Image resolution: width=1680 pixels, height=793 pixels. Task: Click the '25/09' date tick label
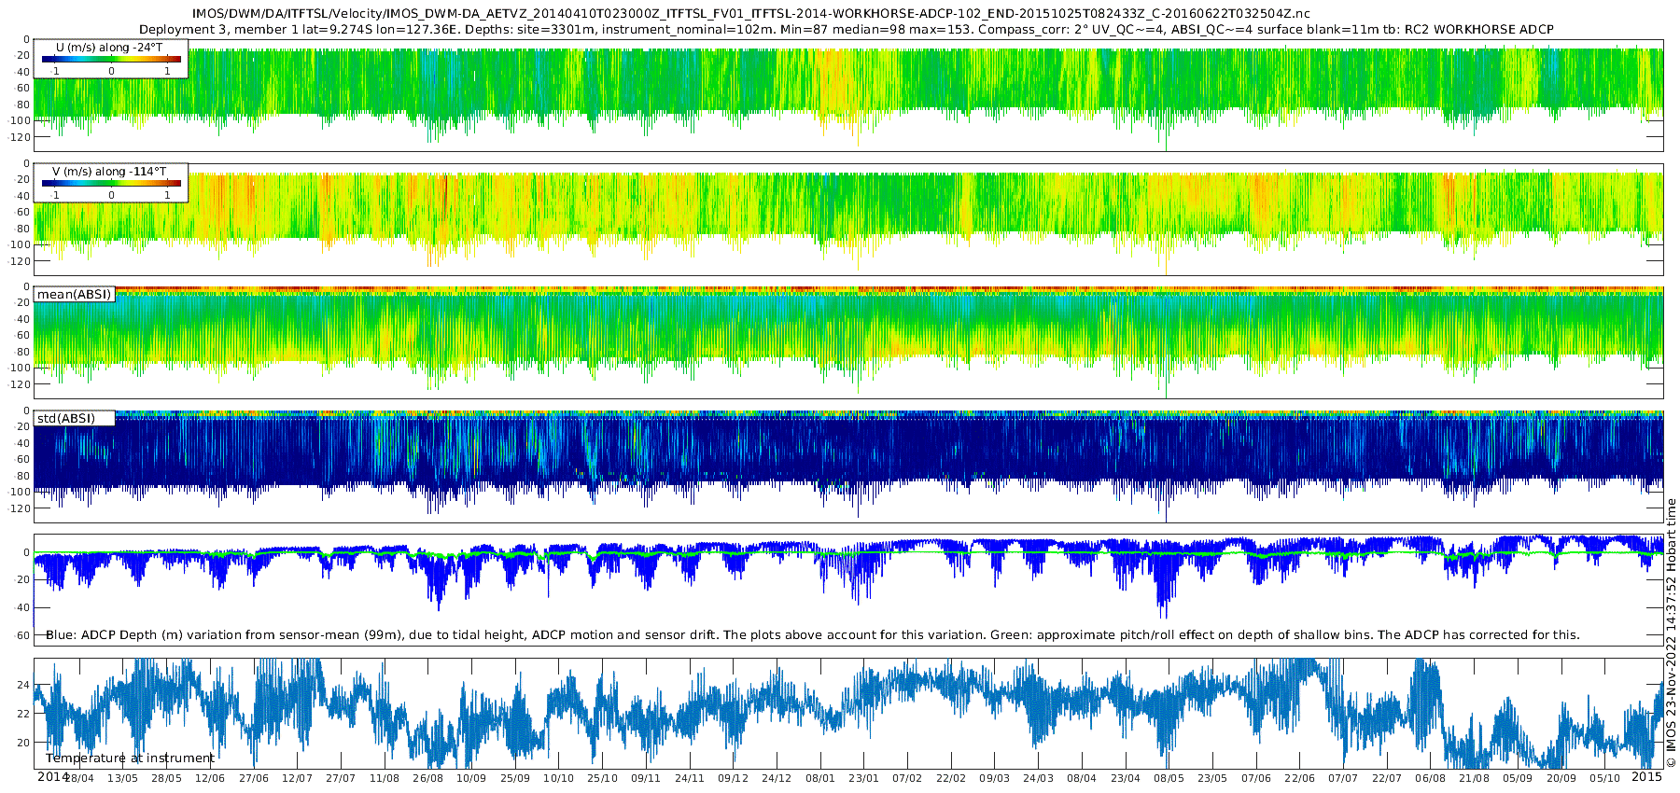point(515,778)
